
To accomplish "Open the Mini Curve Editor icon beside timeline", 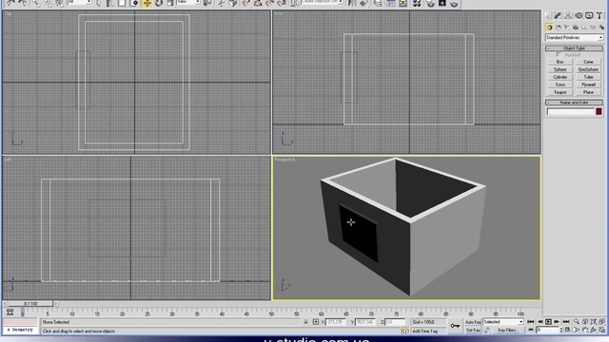I will [10, 312].
